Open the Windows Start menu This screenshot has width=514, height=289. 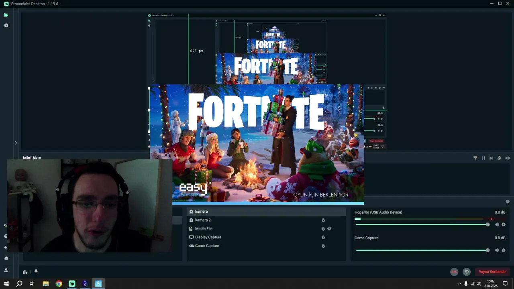pyautogui.click(x=6, y=284)
